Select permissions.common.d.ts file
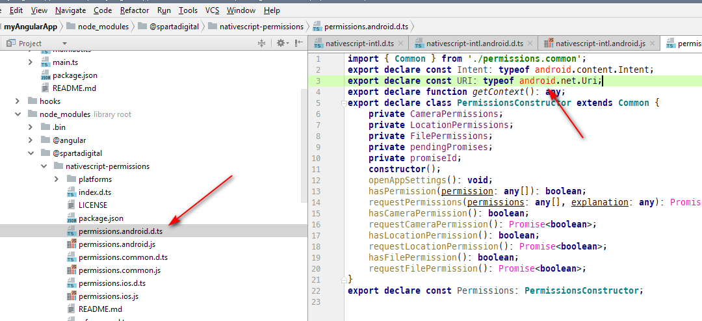The image size is (702, 321). 123,257
